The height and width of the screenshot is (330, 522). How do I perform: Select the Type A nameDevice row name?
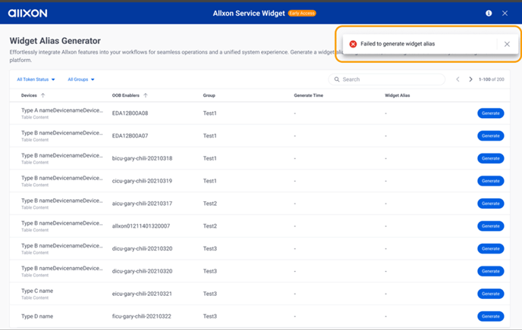click(x=62, y=111)
